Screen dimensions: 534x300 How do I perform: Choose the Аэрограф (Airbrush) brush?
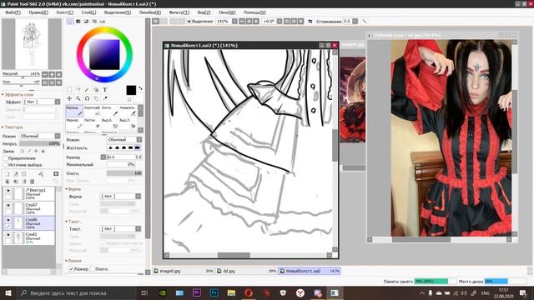tap(92, 111)
